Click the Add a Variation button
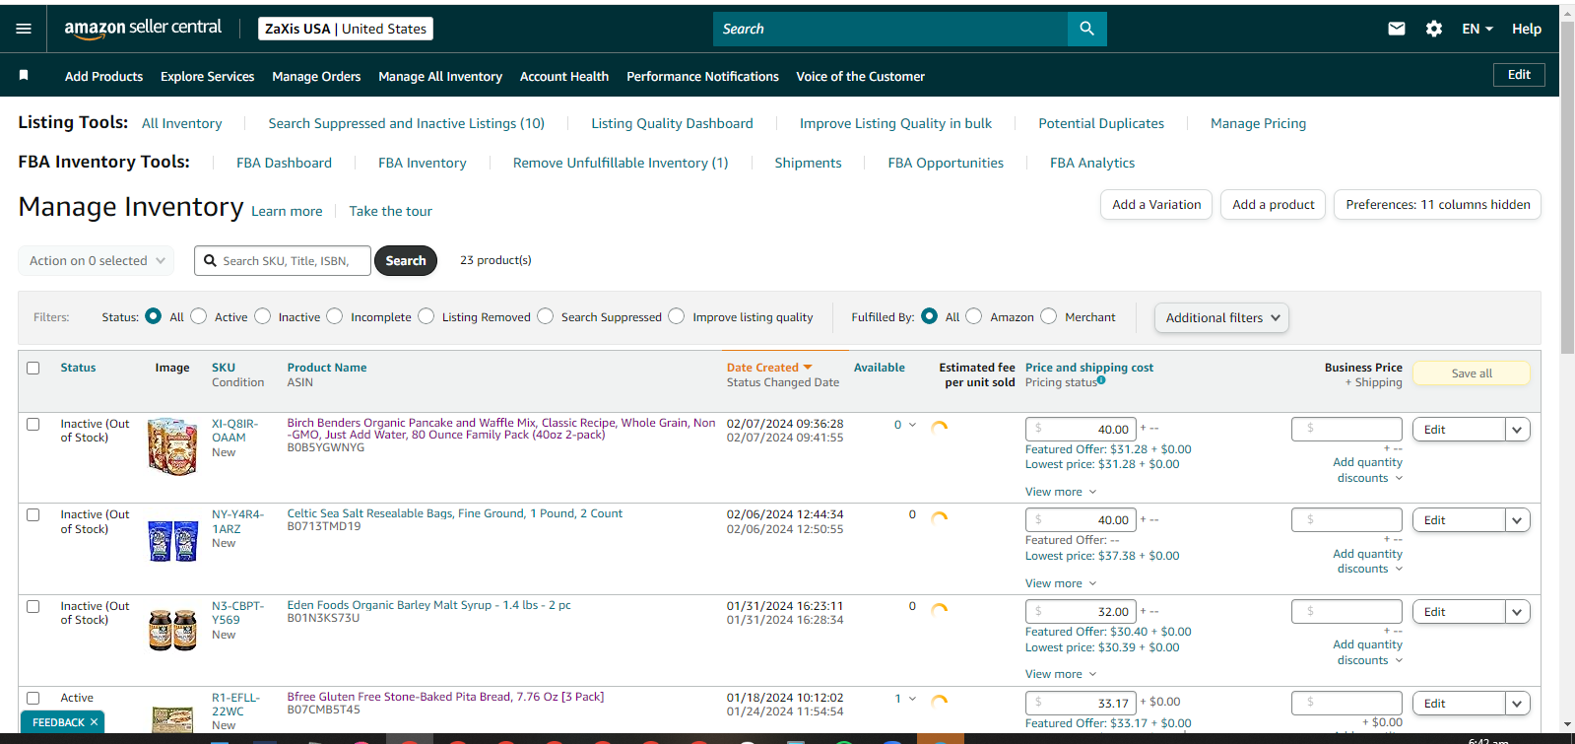The image size is (1575, 744). [x=1156, y=205]
